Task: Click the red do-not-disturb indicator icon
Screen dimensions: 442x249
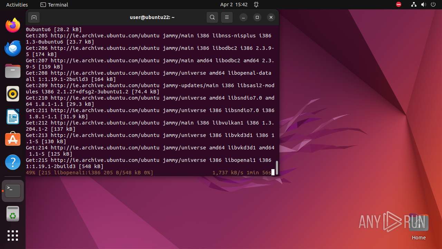Action: 398,4
